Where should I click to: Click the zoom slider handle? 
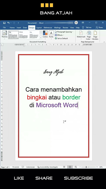[x=86, y=167]
